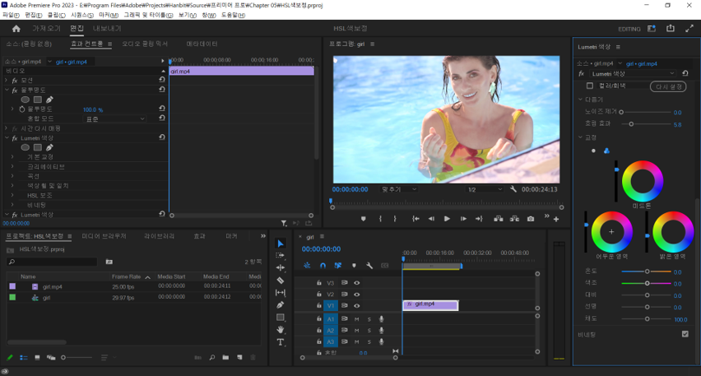701x376 pixels.
Task: Click Go to Out point button
Action: 479,219
